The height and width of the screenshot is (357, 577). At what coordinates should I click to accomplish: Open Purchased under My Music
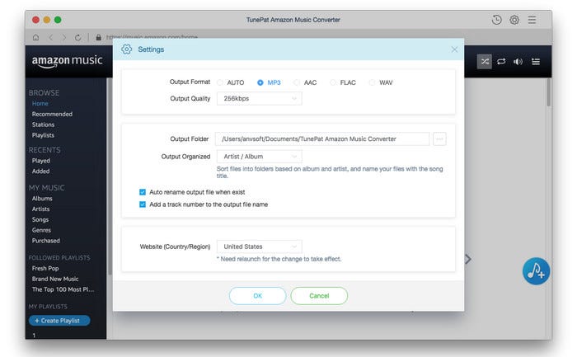45,241
